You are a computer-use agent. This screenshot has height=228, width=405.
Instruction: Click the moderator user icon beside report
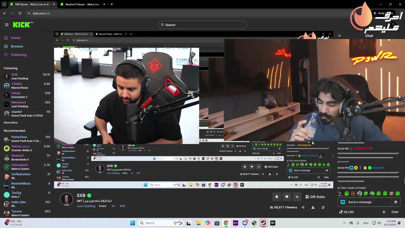[323, 207]
